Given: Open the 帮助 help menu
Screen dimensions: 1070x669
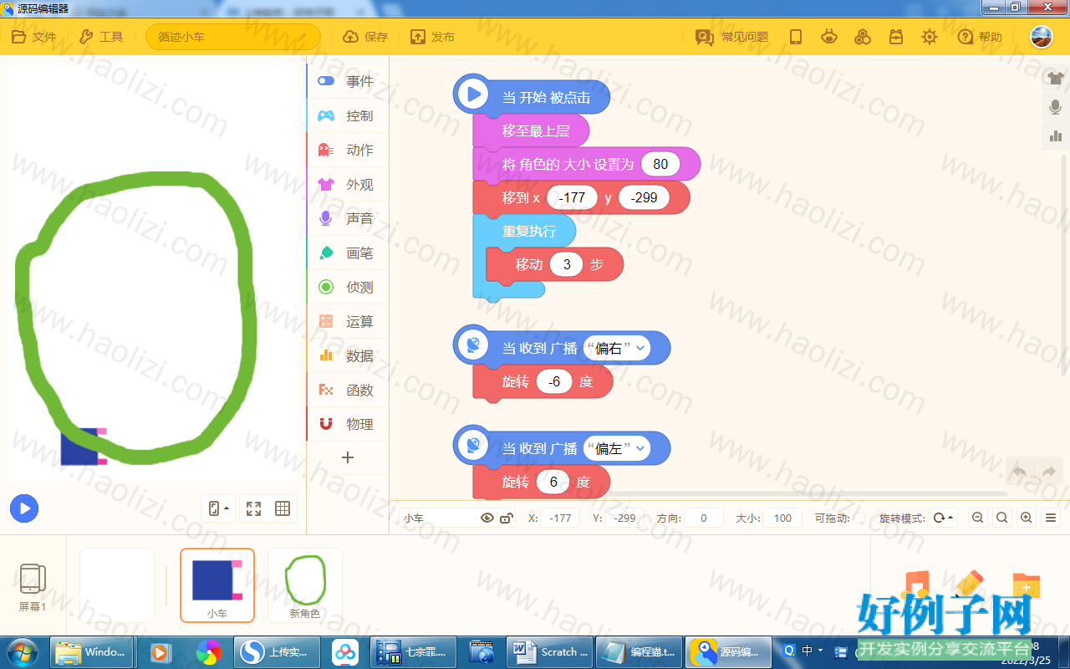Looking at the screenshot, I should click(x=980, y=37).
